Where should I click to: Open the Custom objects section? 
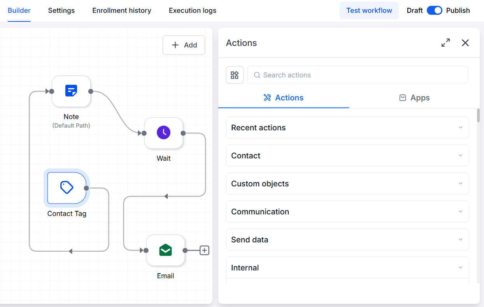[347, 184]
